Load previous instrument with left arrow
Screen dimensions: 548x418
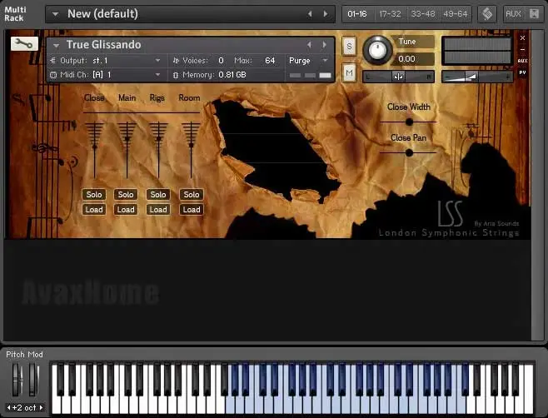[309, 45]
